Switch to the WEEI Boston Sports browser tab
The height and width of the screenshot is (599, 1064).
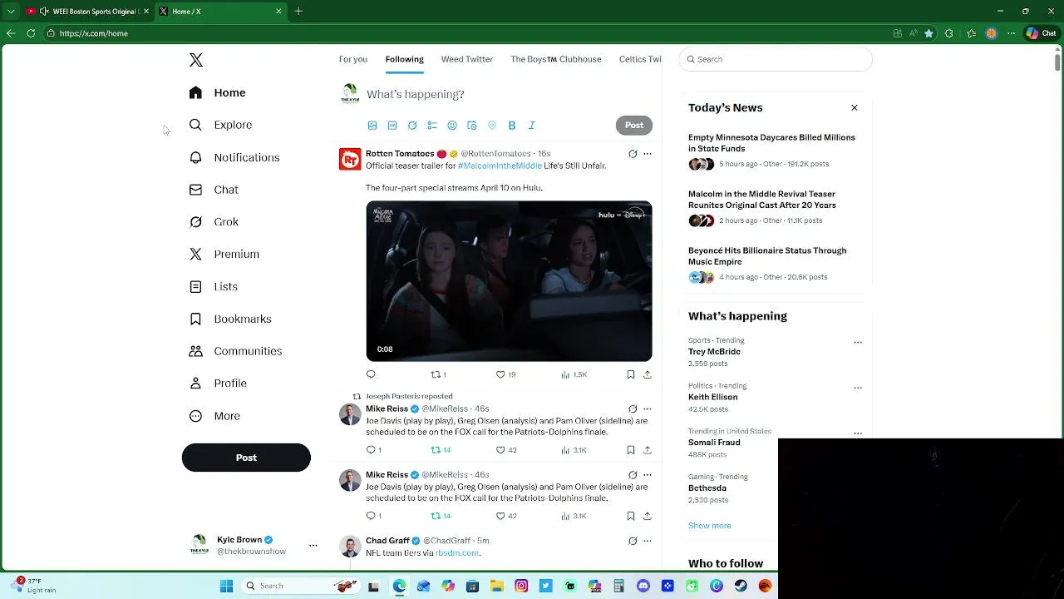(x=88, y=12)
